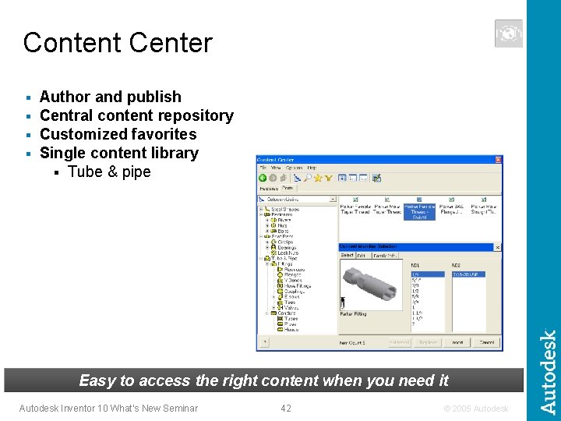Click the last toolbar icon after view layouts
The image size is (561, 421).
[376, 178]
